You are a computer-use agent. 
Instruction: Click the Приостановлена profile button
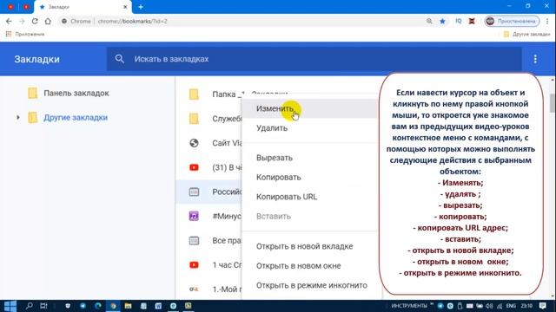point(512,21)
